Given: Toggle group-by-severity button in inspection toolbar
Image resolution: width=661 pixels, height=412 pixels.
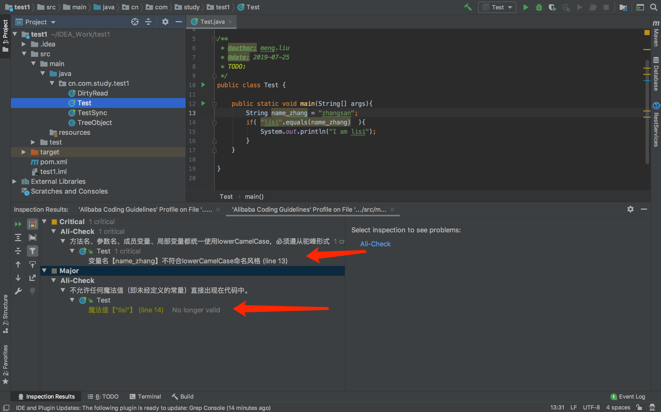Looking at the screenshot, I should tap(33, 224).
